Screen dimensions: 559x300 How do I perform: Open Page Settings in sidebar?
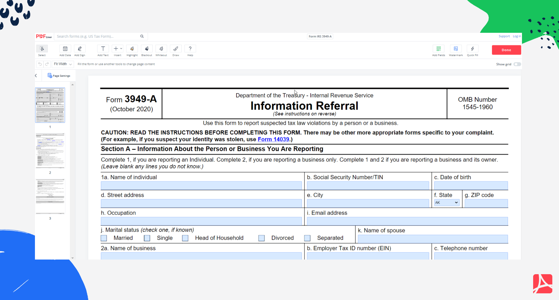click(59, 76)
